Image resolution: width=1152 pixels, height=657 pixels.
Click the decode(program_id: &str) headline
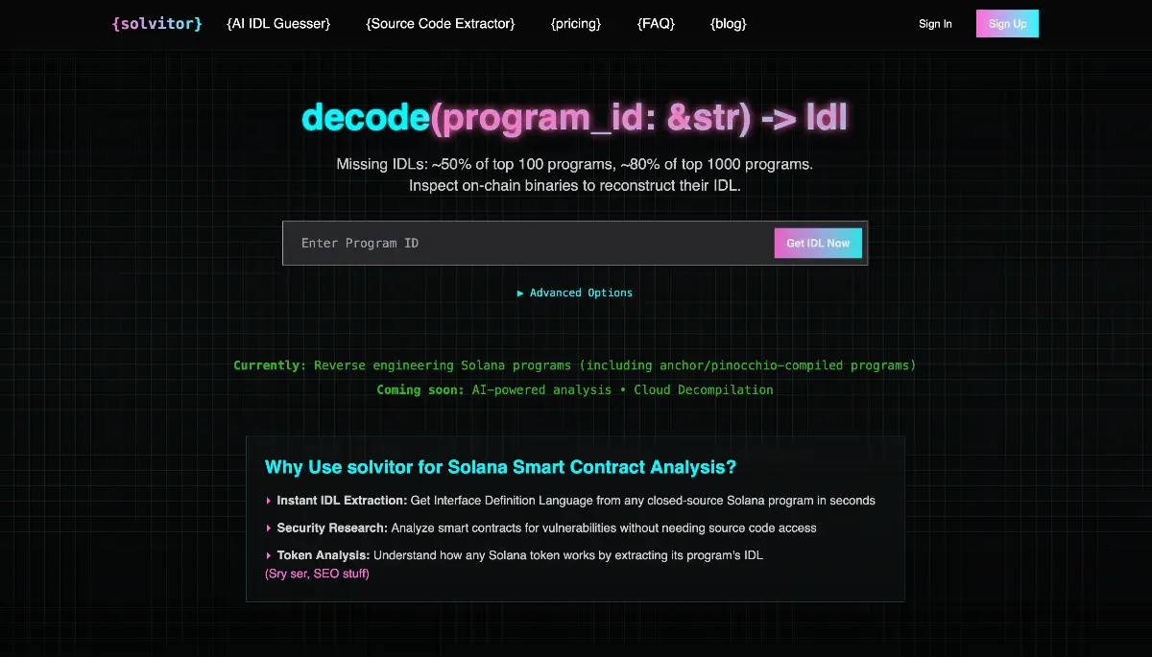point(574,117)
